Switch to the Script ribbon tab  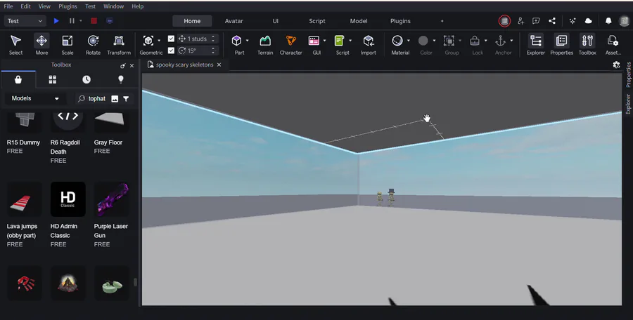coord(317,21)
